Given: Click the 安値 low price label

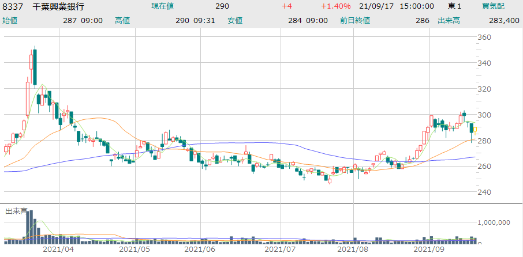Looking at the screenshot, I should click(x=234, y=20).
